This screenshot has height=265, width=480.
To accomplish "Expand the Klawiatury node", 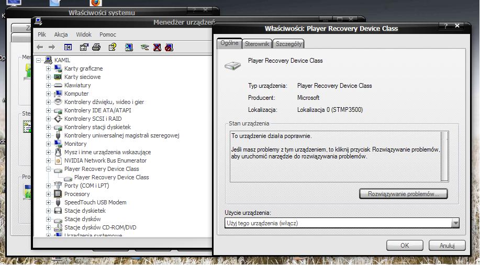I will 48,85.
